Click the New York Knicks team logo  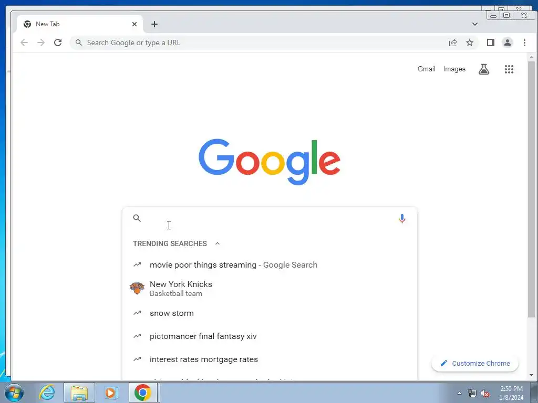(x=137, y=288)
